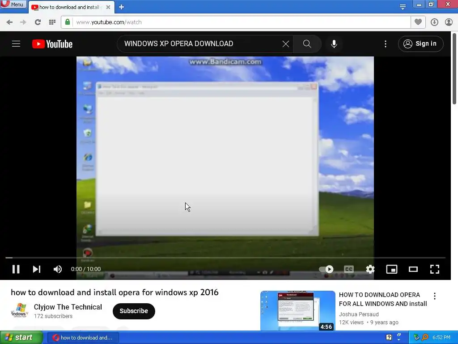Toggle closed captions CC button

point(349,269)
